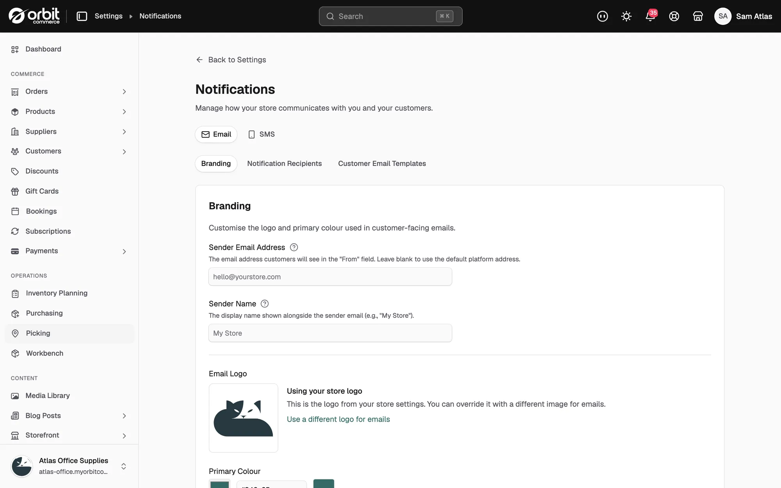
Task: Go Back to Settings
Action: point(231,60)
